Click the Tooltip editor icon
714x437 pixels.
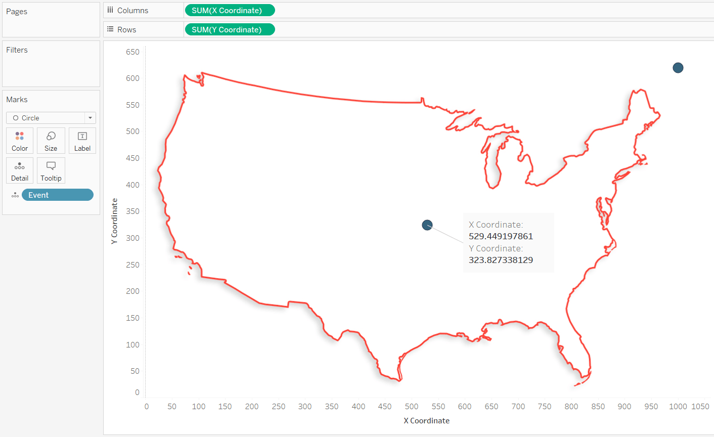point(51,170)
